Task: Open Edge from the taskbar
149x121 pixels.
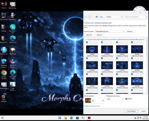Action: point(72,118)
